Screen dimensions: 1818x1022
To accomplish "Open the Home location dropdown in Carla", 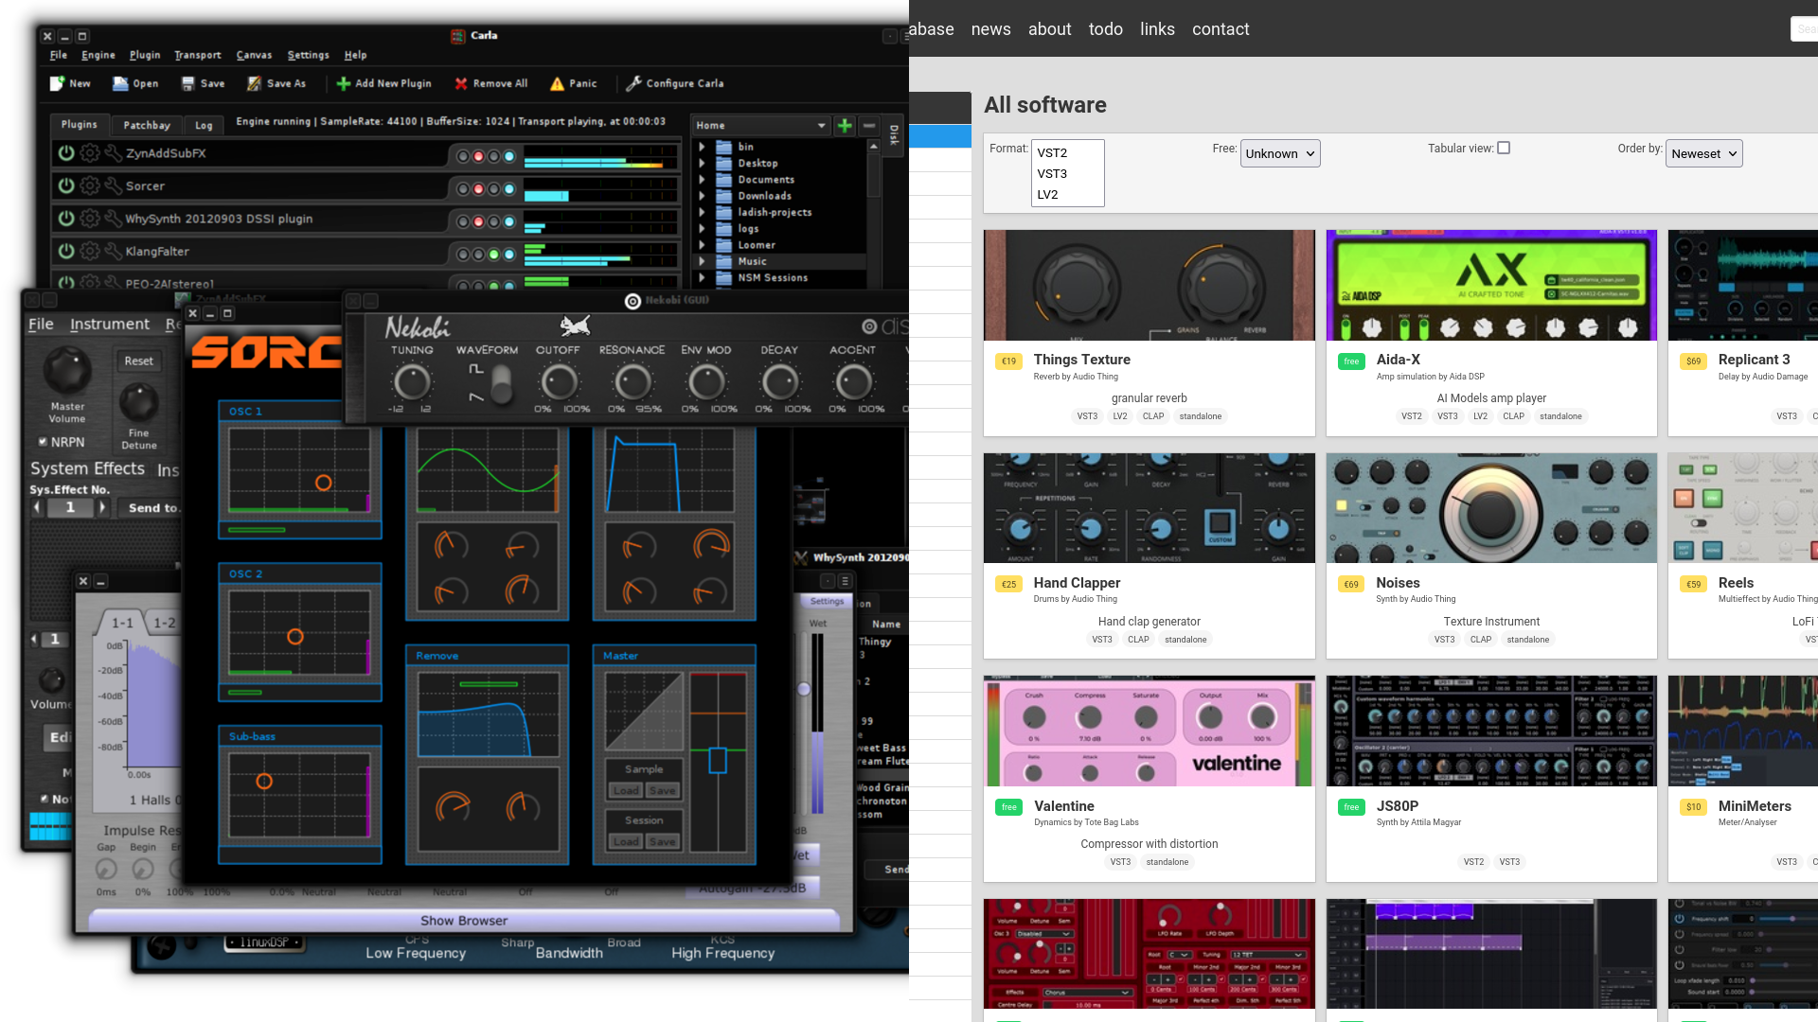I will pos(761,125).
